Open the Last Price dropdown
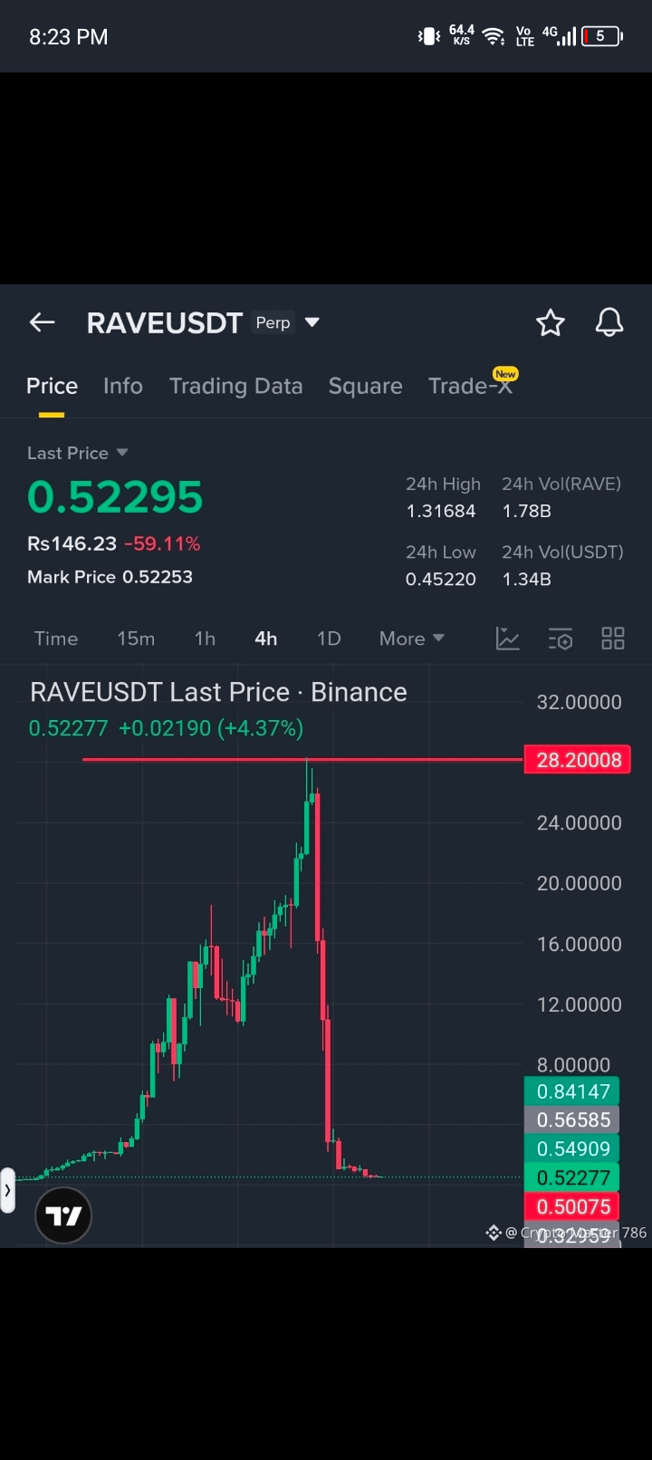The height and width of the screenshot is (1460, 652). (78, 453)
